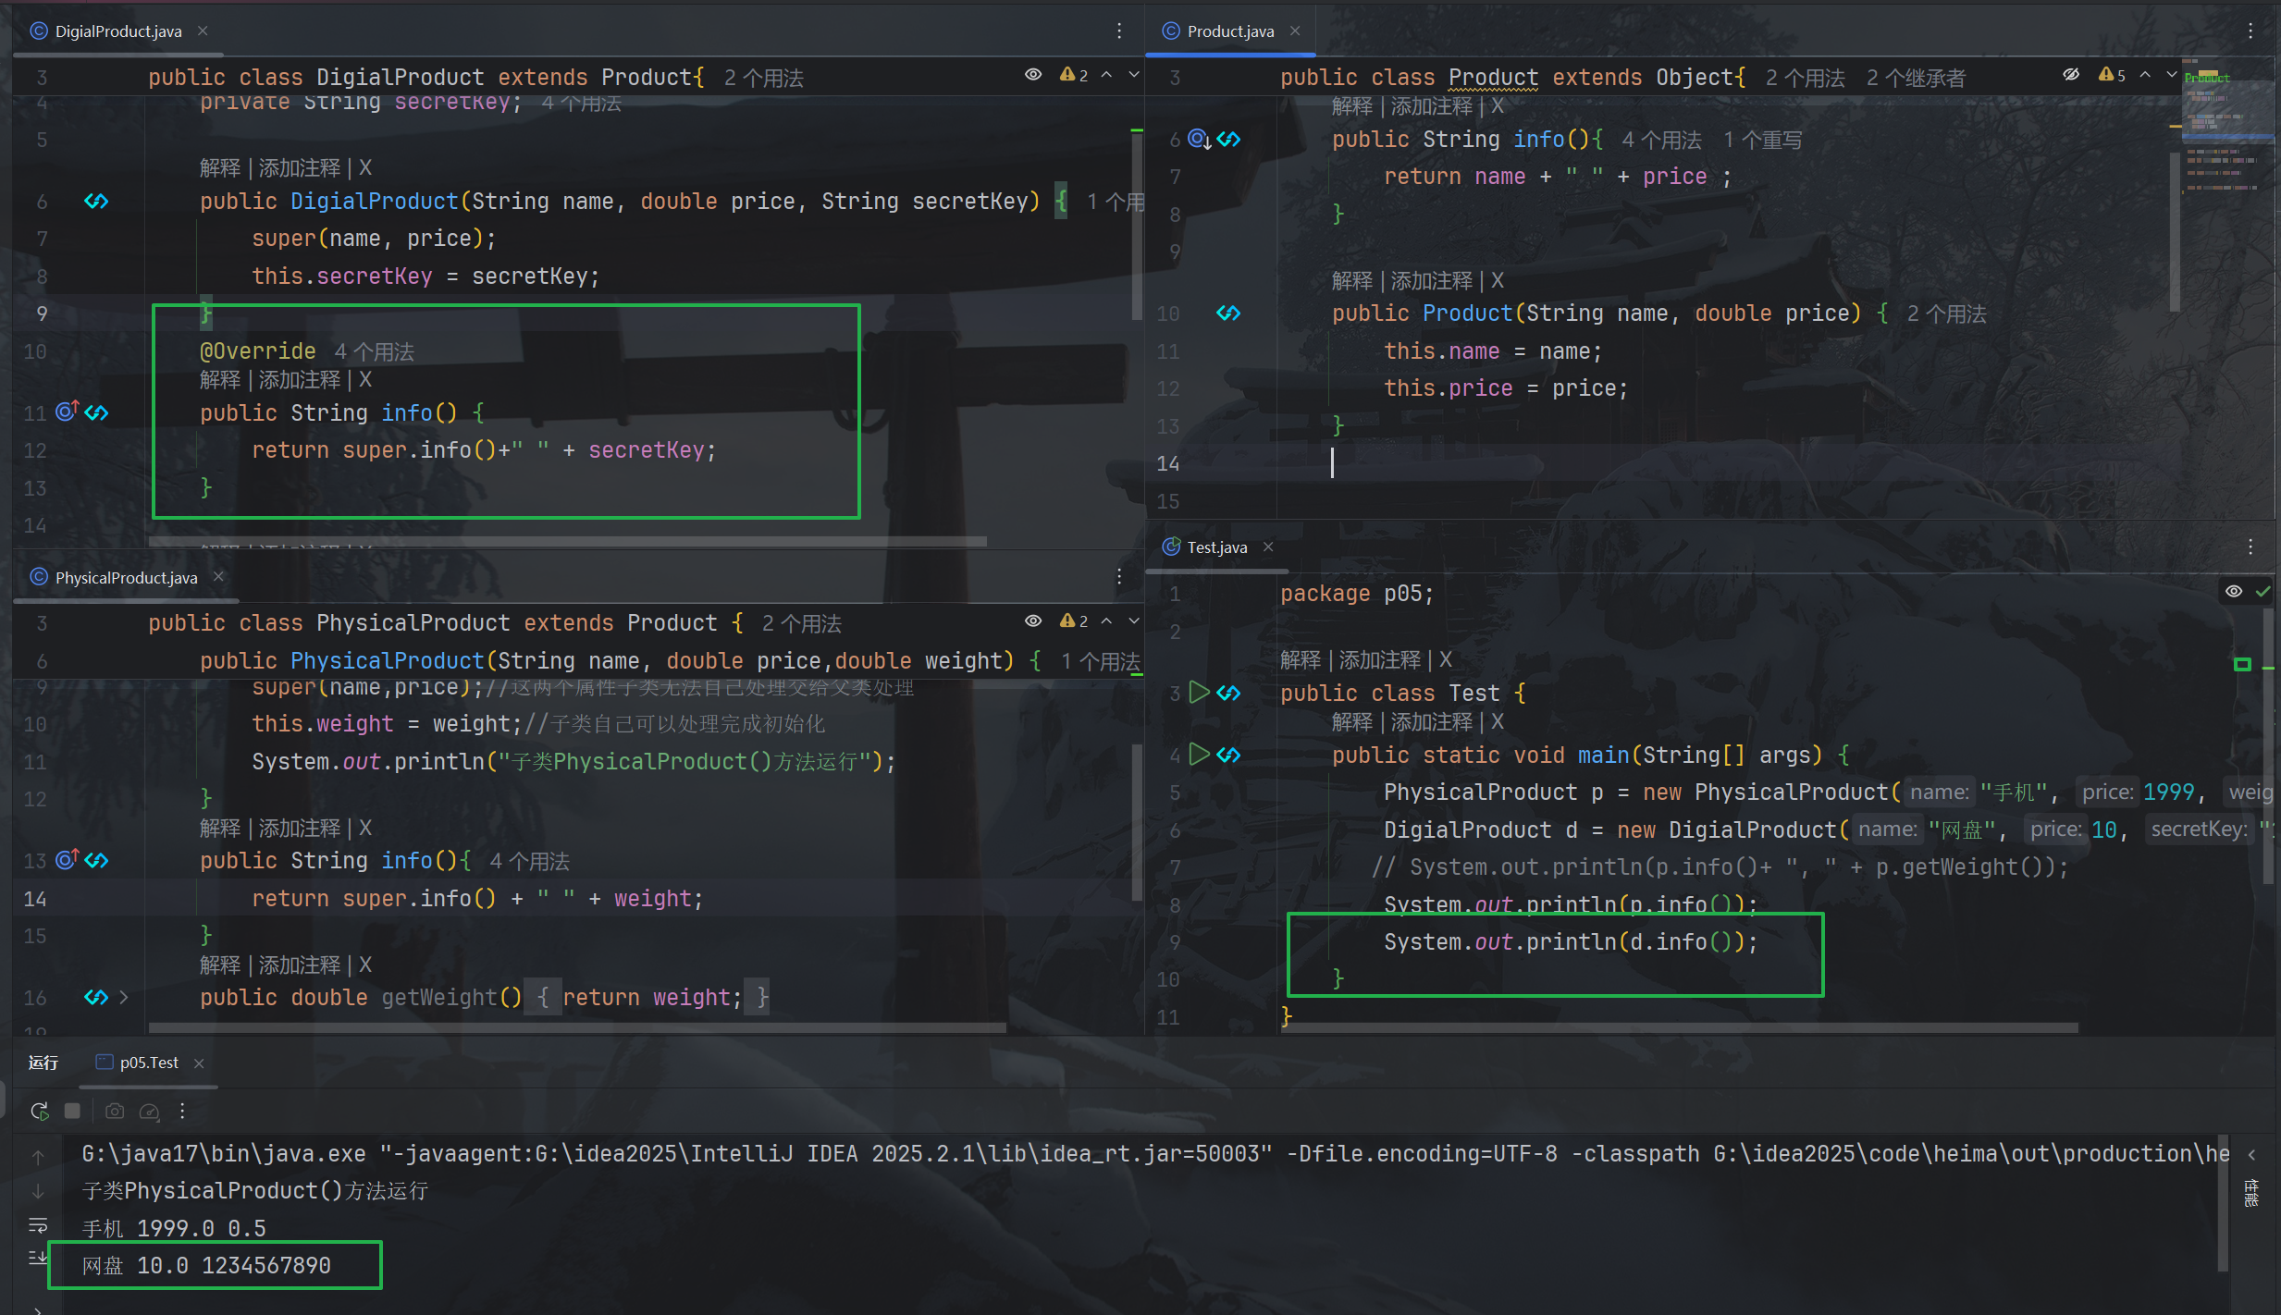
Task: Toggle soft-wrap in the Run console
Action: [38, 1225]
